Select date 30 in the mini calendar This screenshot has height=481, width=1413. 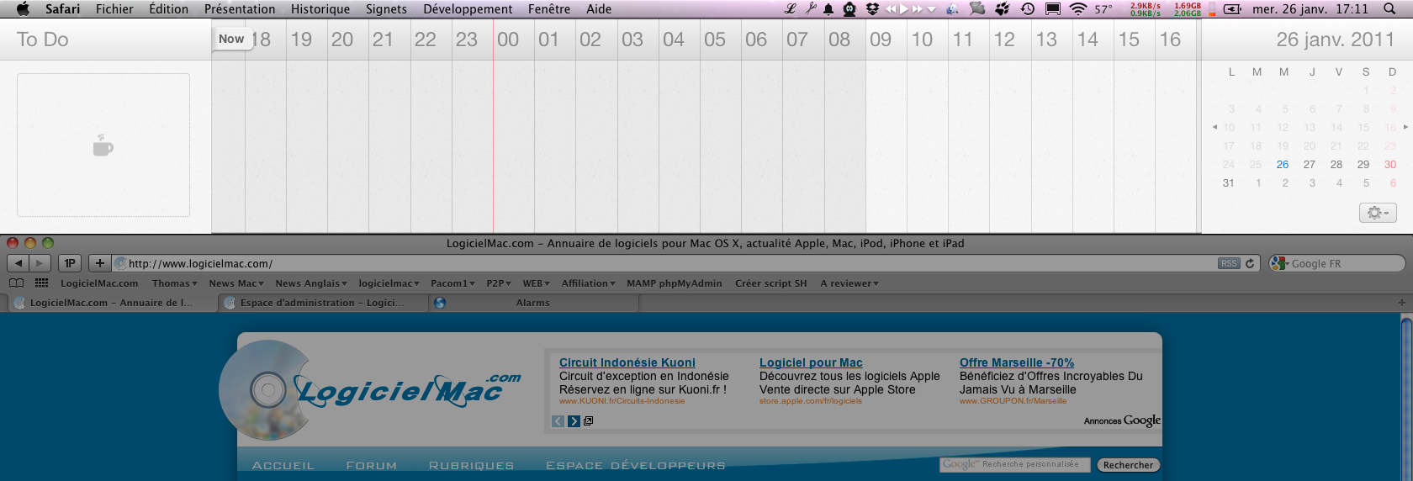(x=1390, y=164)
